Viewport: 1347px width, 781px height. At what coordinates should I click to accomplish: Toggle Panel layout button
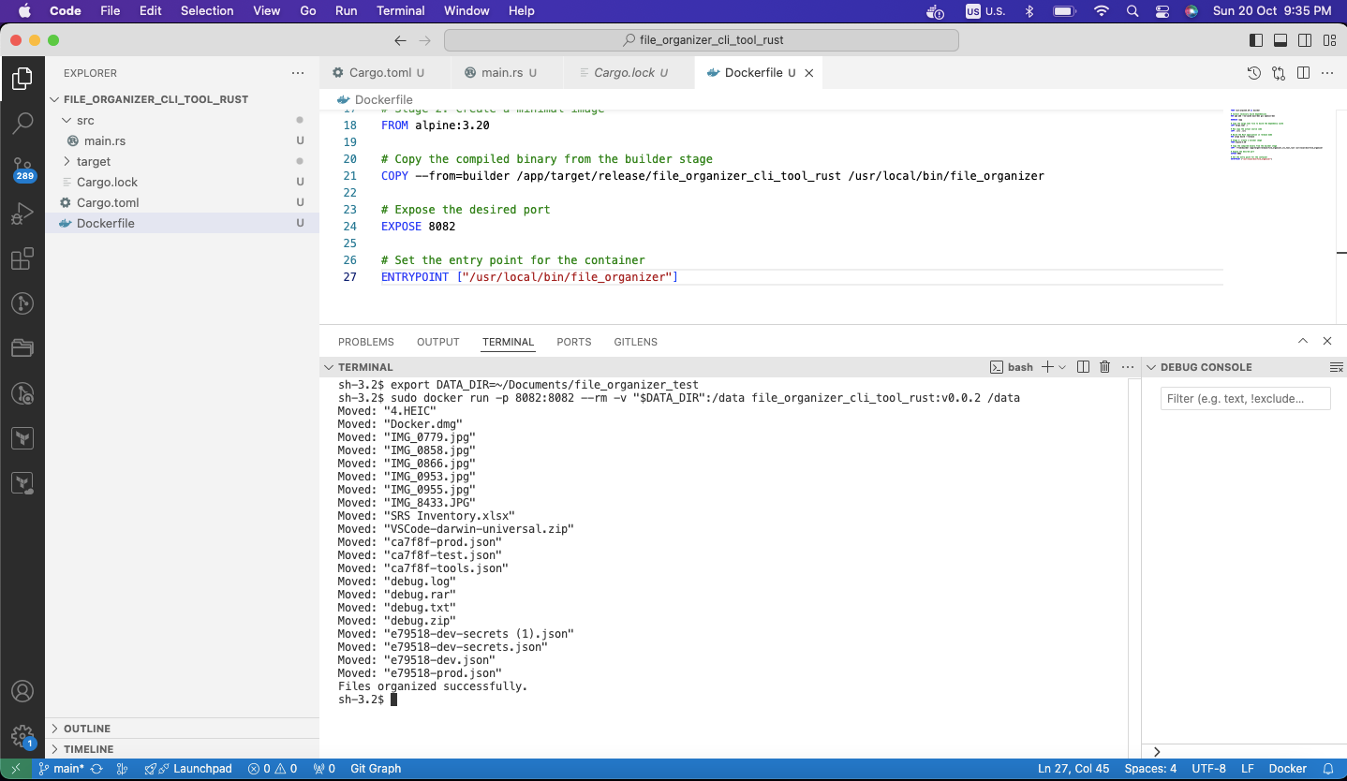point(1280,40)
